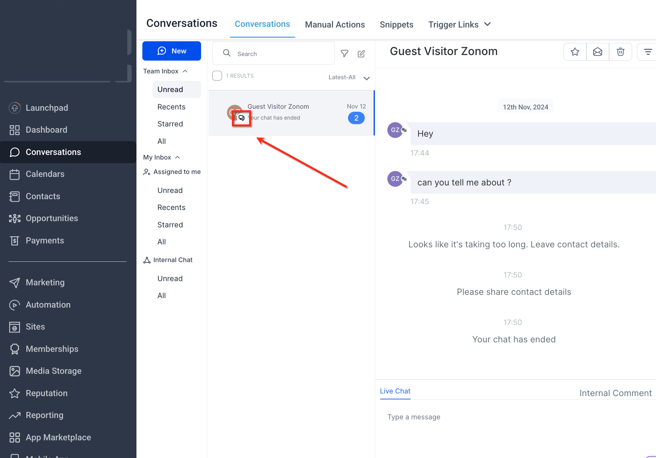Mark conversation as read with envelope icon
Viewport: 656px width, 458px height.
tap(598, 52)
